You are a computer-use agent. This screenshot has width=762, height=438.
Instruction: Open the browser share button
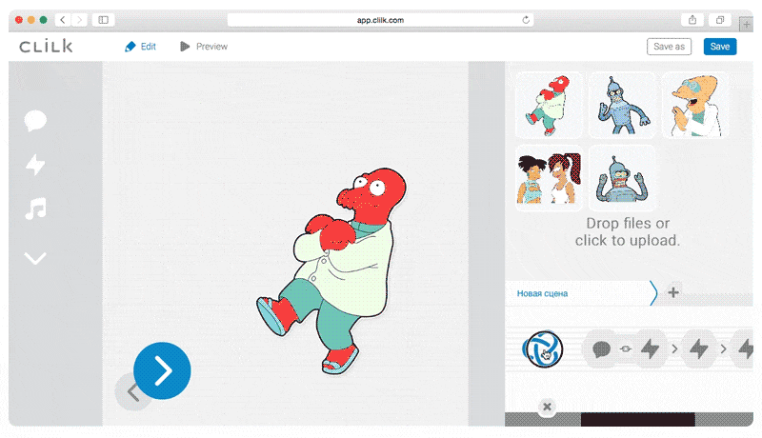coord(692,20)
